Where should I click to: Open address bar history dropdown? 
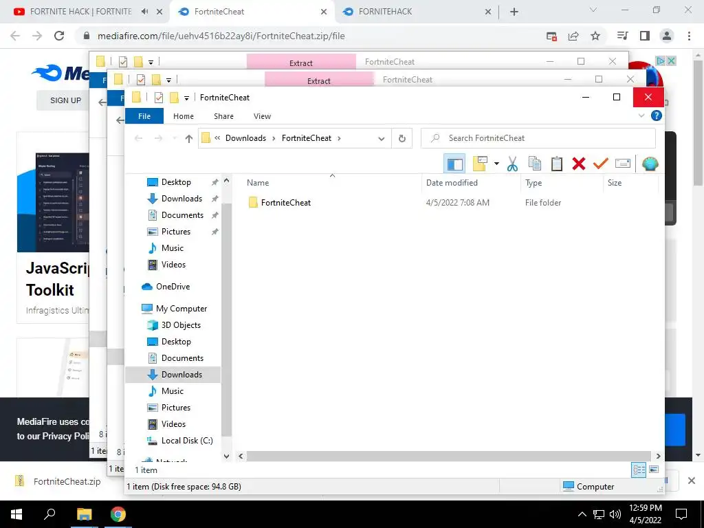(381, 139)
